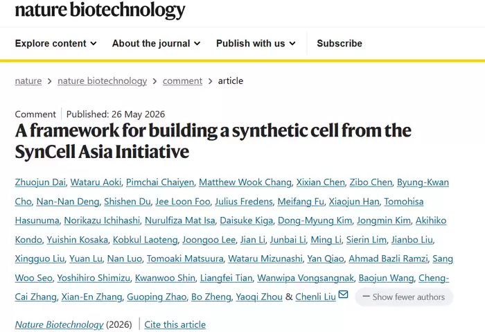Open the About the journal menu
The height and width of the screenshot is (332, 485).
(156, 43)
